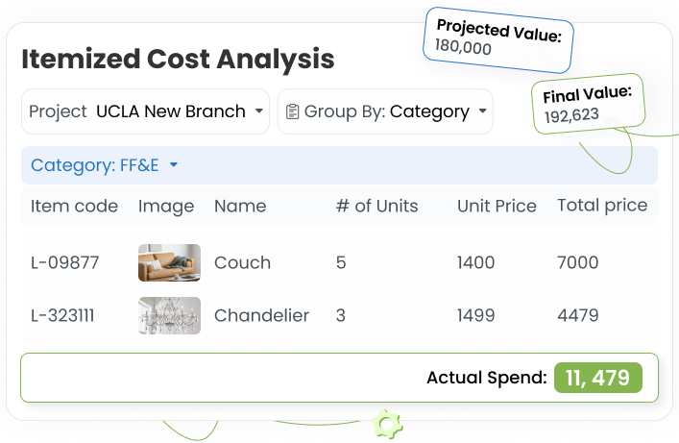The width and height of the screenshot is (679, 443).
Task: Collapse the Category FF&E section arrow
Action: 174,164
